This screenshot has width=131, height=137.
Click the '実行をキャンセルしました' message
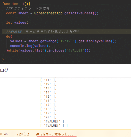pos(55,134)
